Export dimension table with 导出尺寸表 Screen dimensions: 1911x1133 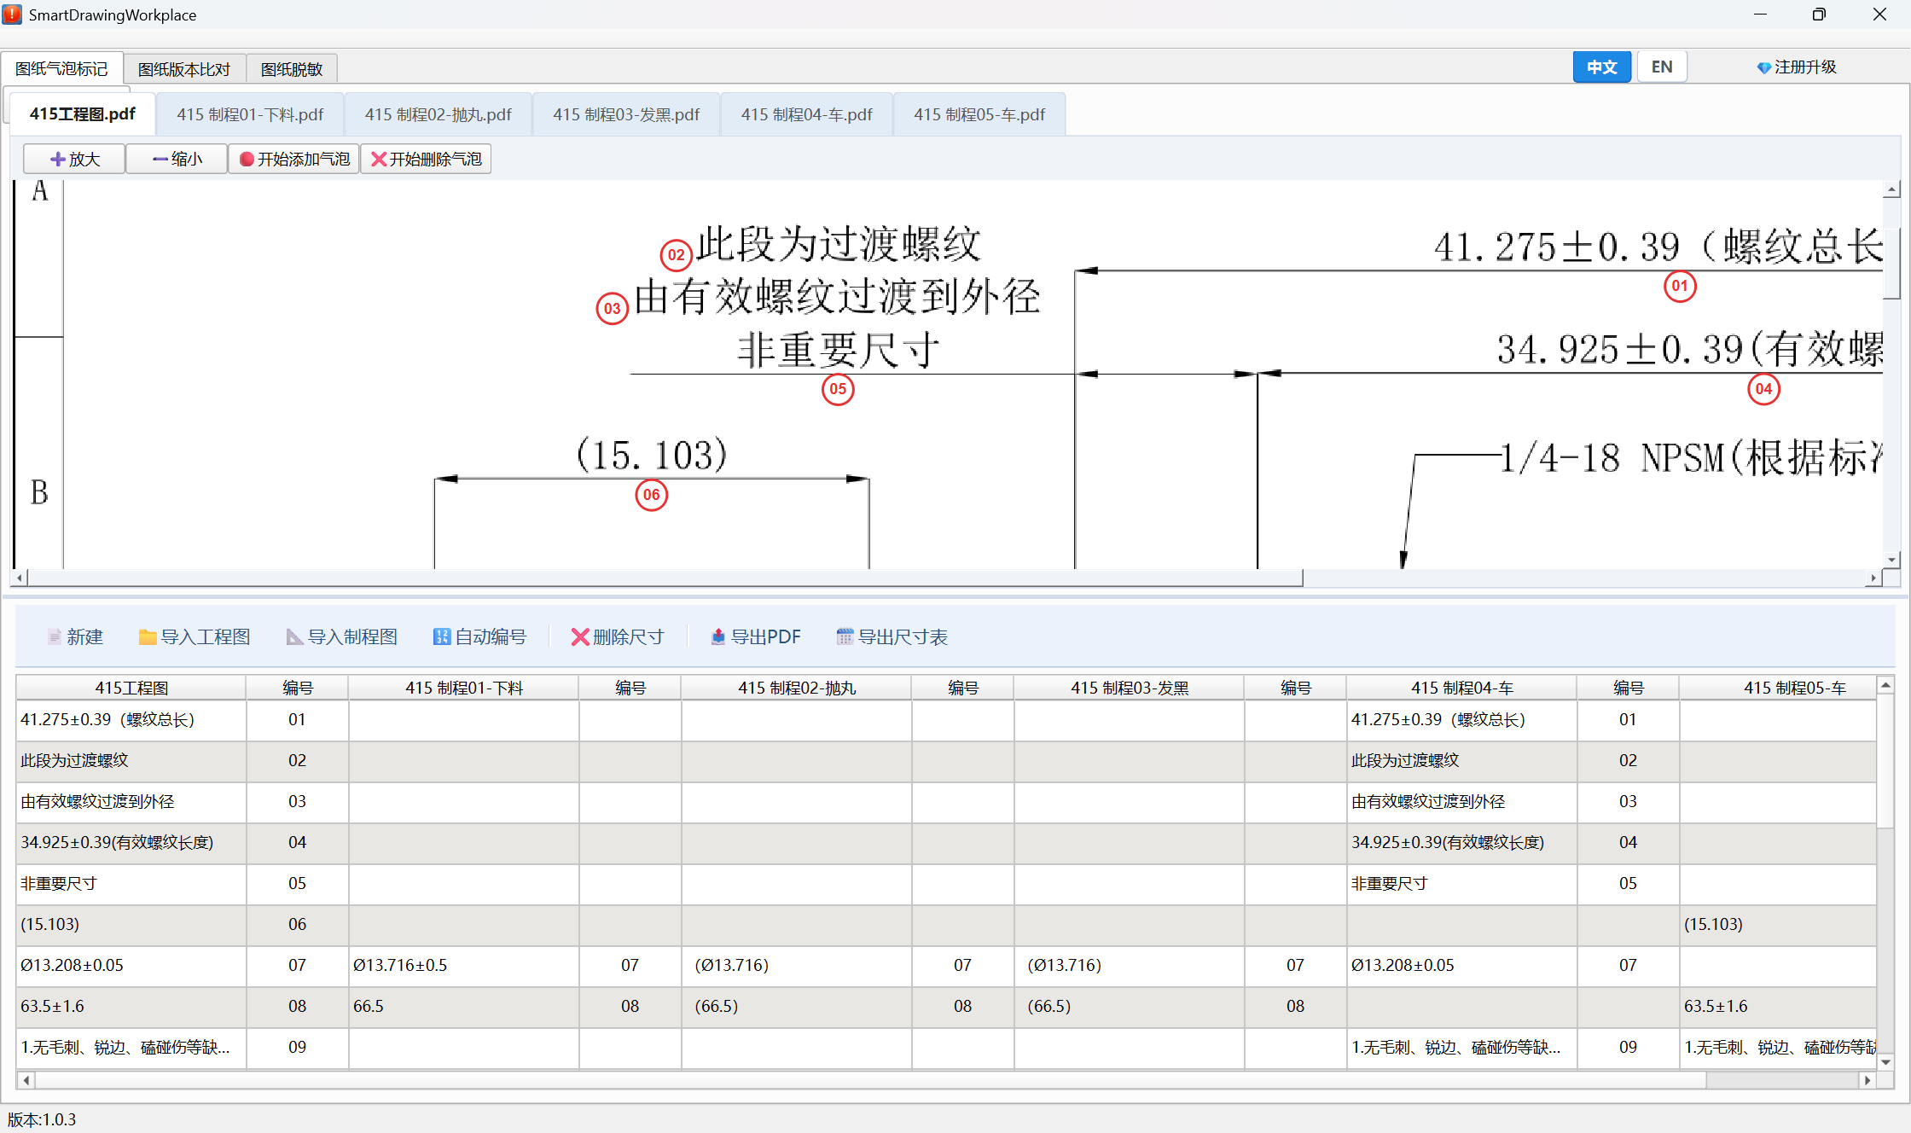(x=892, y=636)
